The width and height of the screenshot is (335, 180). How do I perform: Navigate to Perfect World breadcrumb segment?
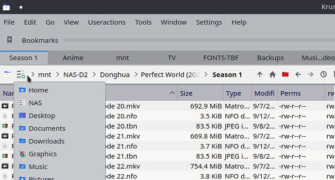170,75
